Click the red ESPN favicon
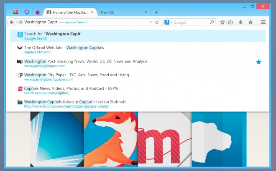276x171 pixels. tap(20, 89)
